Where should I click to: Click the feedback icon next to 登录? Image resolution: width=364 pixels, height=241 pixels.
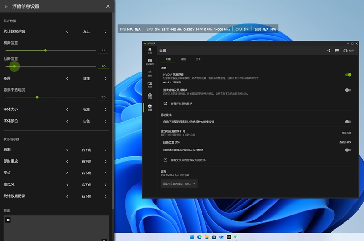pos(337,51)
